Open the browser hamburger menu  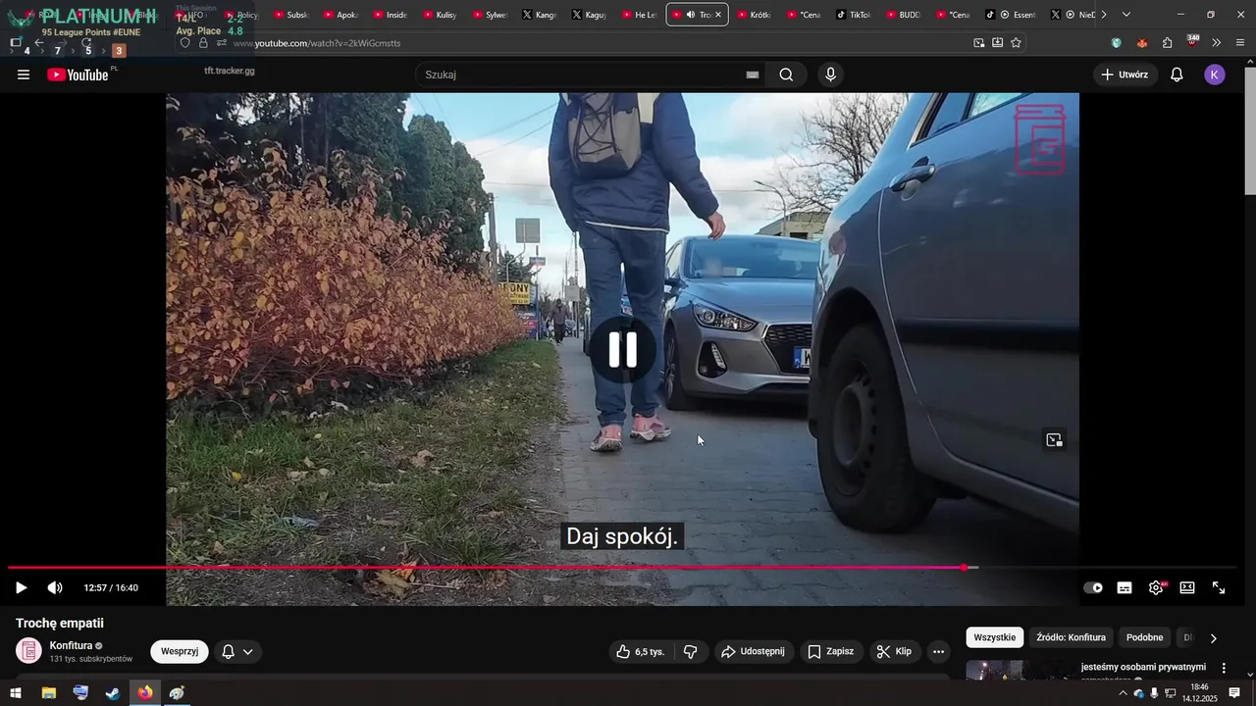(1240, 43)
